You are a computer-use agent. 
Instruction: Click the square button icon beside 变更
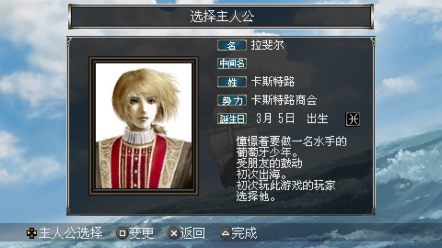point(122,233)
